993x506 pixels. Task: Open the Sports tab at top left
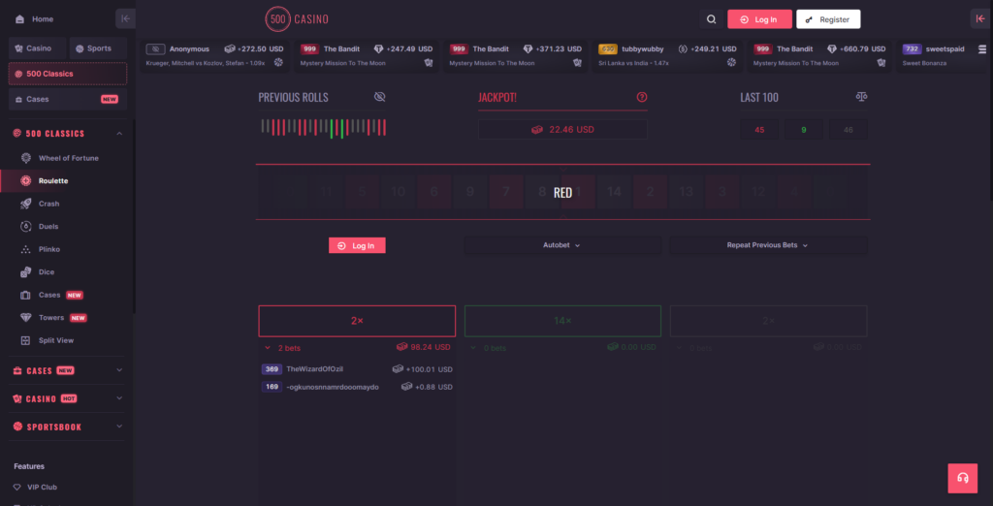tap(98, 48)
